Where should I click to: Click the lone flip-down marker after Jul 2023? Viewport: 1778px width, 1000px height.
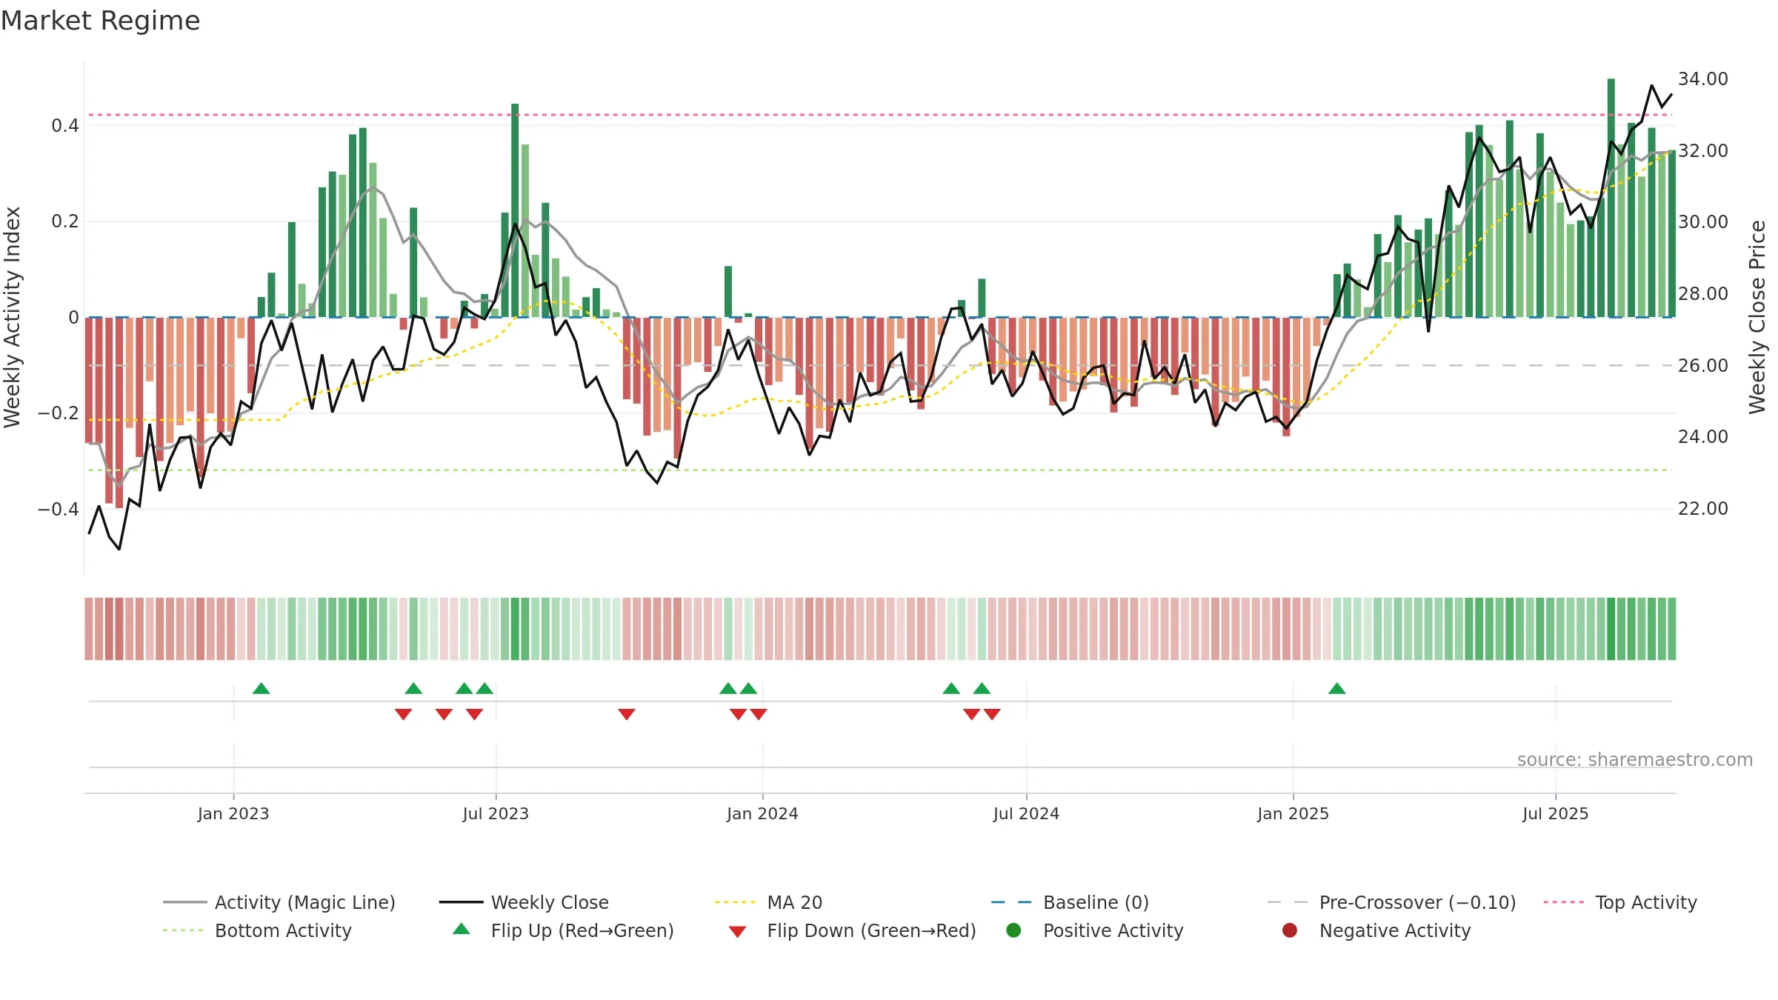tap(627, 714)
